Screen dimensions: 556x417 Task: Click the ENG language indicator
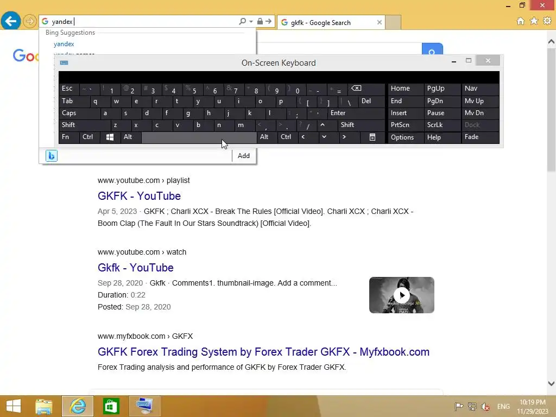click(x=503, y=407)
